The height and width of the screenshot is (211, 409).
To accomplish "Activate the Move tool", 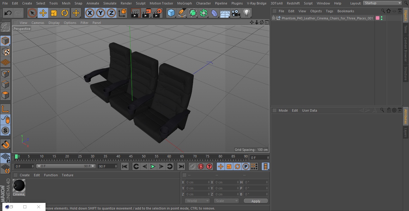I will [x=43, y=13].
